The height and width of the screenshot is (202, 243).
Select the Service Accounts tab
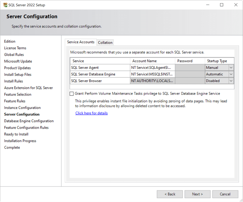point(80,42)
